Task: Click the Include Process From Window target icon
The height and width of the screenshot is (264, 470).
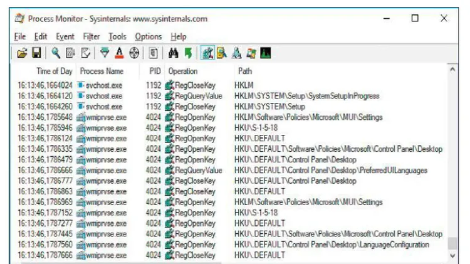Action: (x=134, y=53)
